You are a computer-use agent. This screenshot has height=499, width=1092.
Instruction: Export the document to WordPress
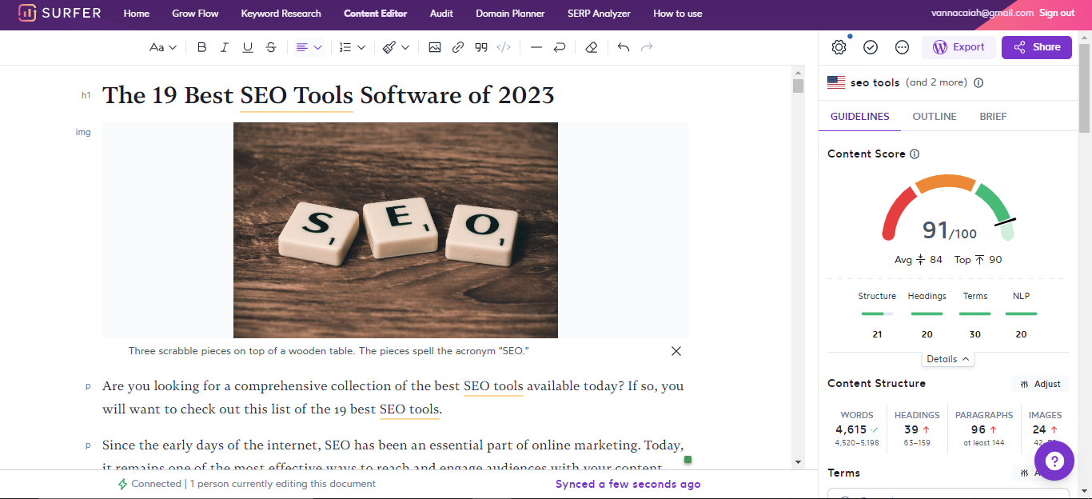pos(958,47)
